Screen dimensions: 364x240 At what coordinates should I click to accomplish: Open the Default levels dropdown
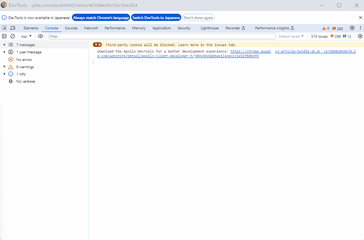[x=291, y=36]
